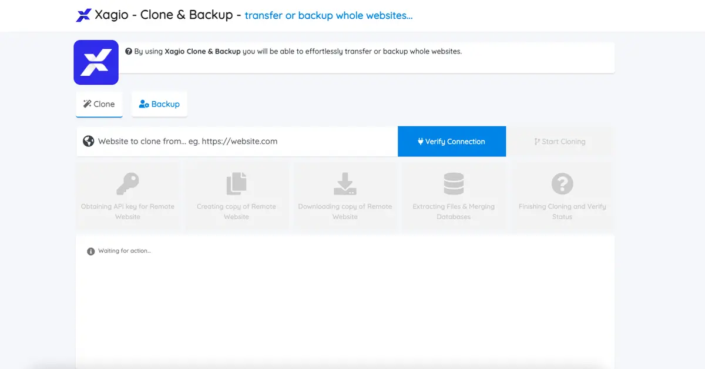
Task: Click the 'Extracting Files & Merging Databases' label
Action: [454, 212]
